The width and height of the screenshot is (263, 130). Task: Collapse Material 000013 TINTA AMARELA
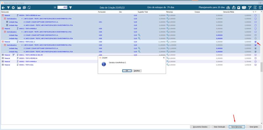tap(3, 29)
